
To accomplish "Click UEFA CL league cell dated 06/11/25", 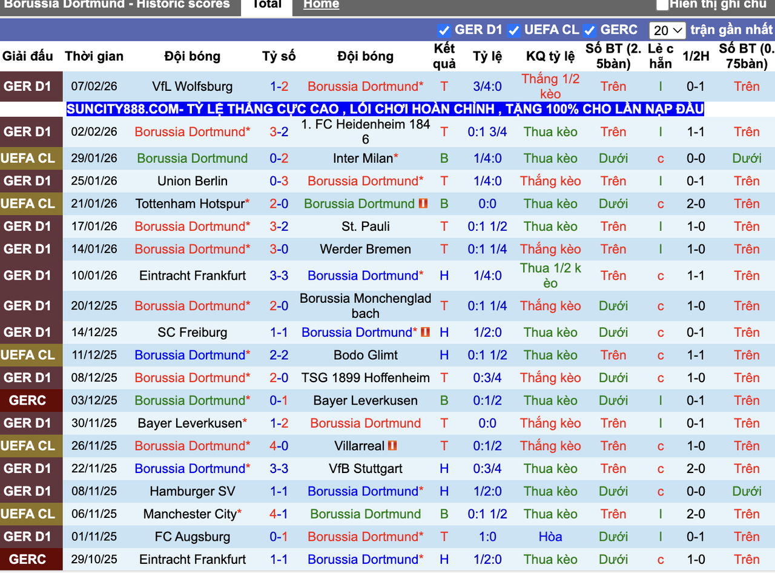I will [x=31, y=514].
